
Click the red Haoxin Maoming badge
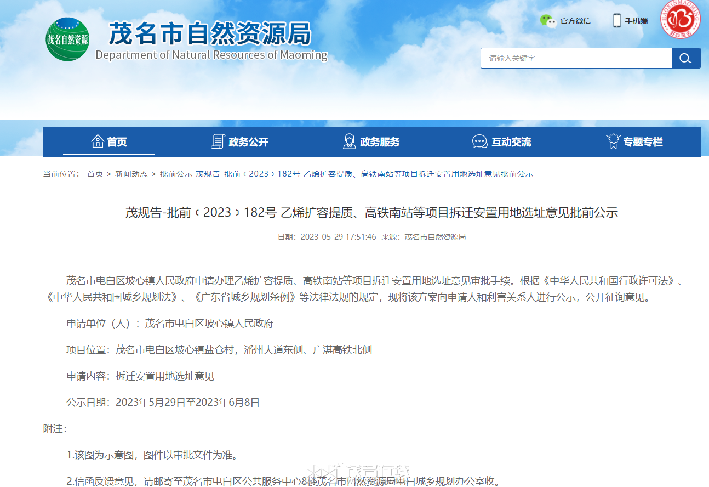[680, 18]
